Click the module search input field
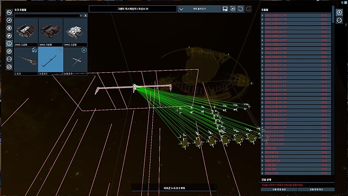 point(48,16)
